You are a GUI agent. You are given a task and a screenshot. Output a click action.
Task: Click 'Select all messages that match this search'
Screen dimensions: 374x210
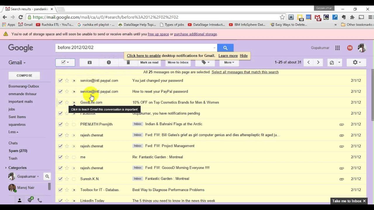click(x=245, y=72)
